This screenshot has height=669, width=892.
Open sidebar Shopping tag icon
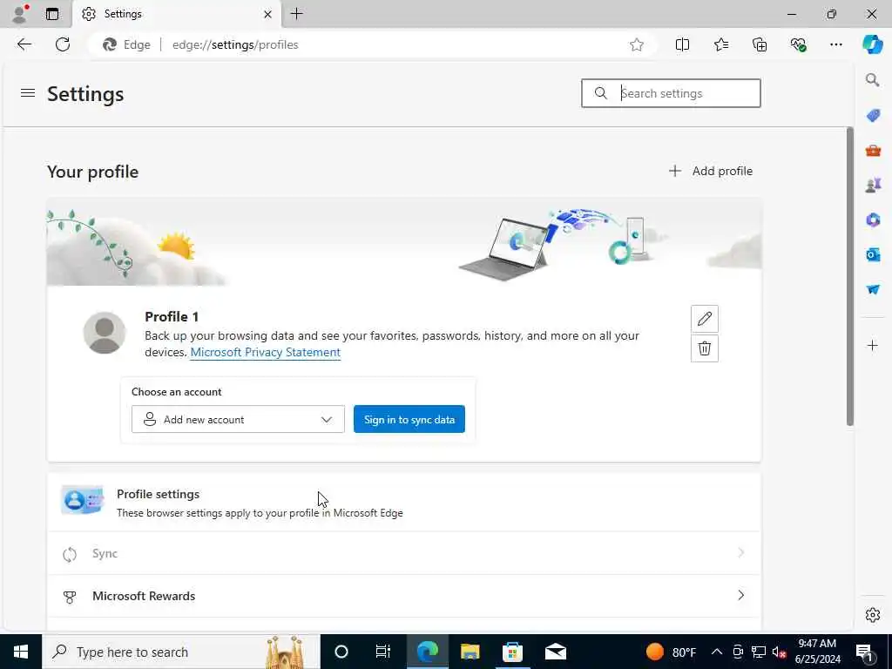(x=873, y=116)
